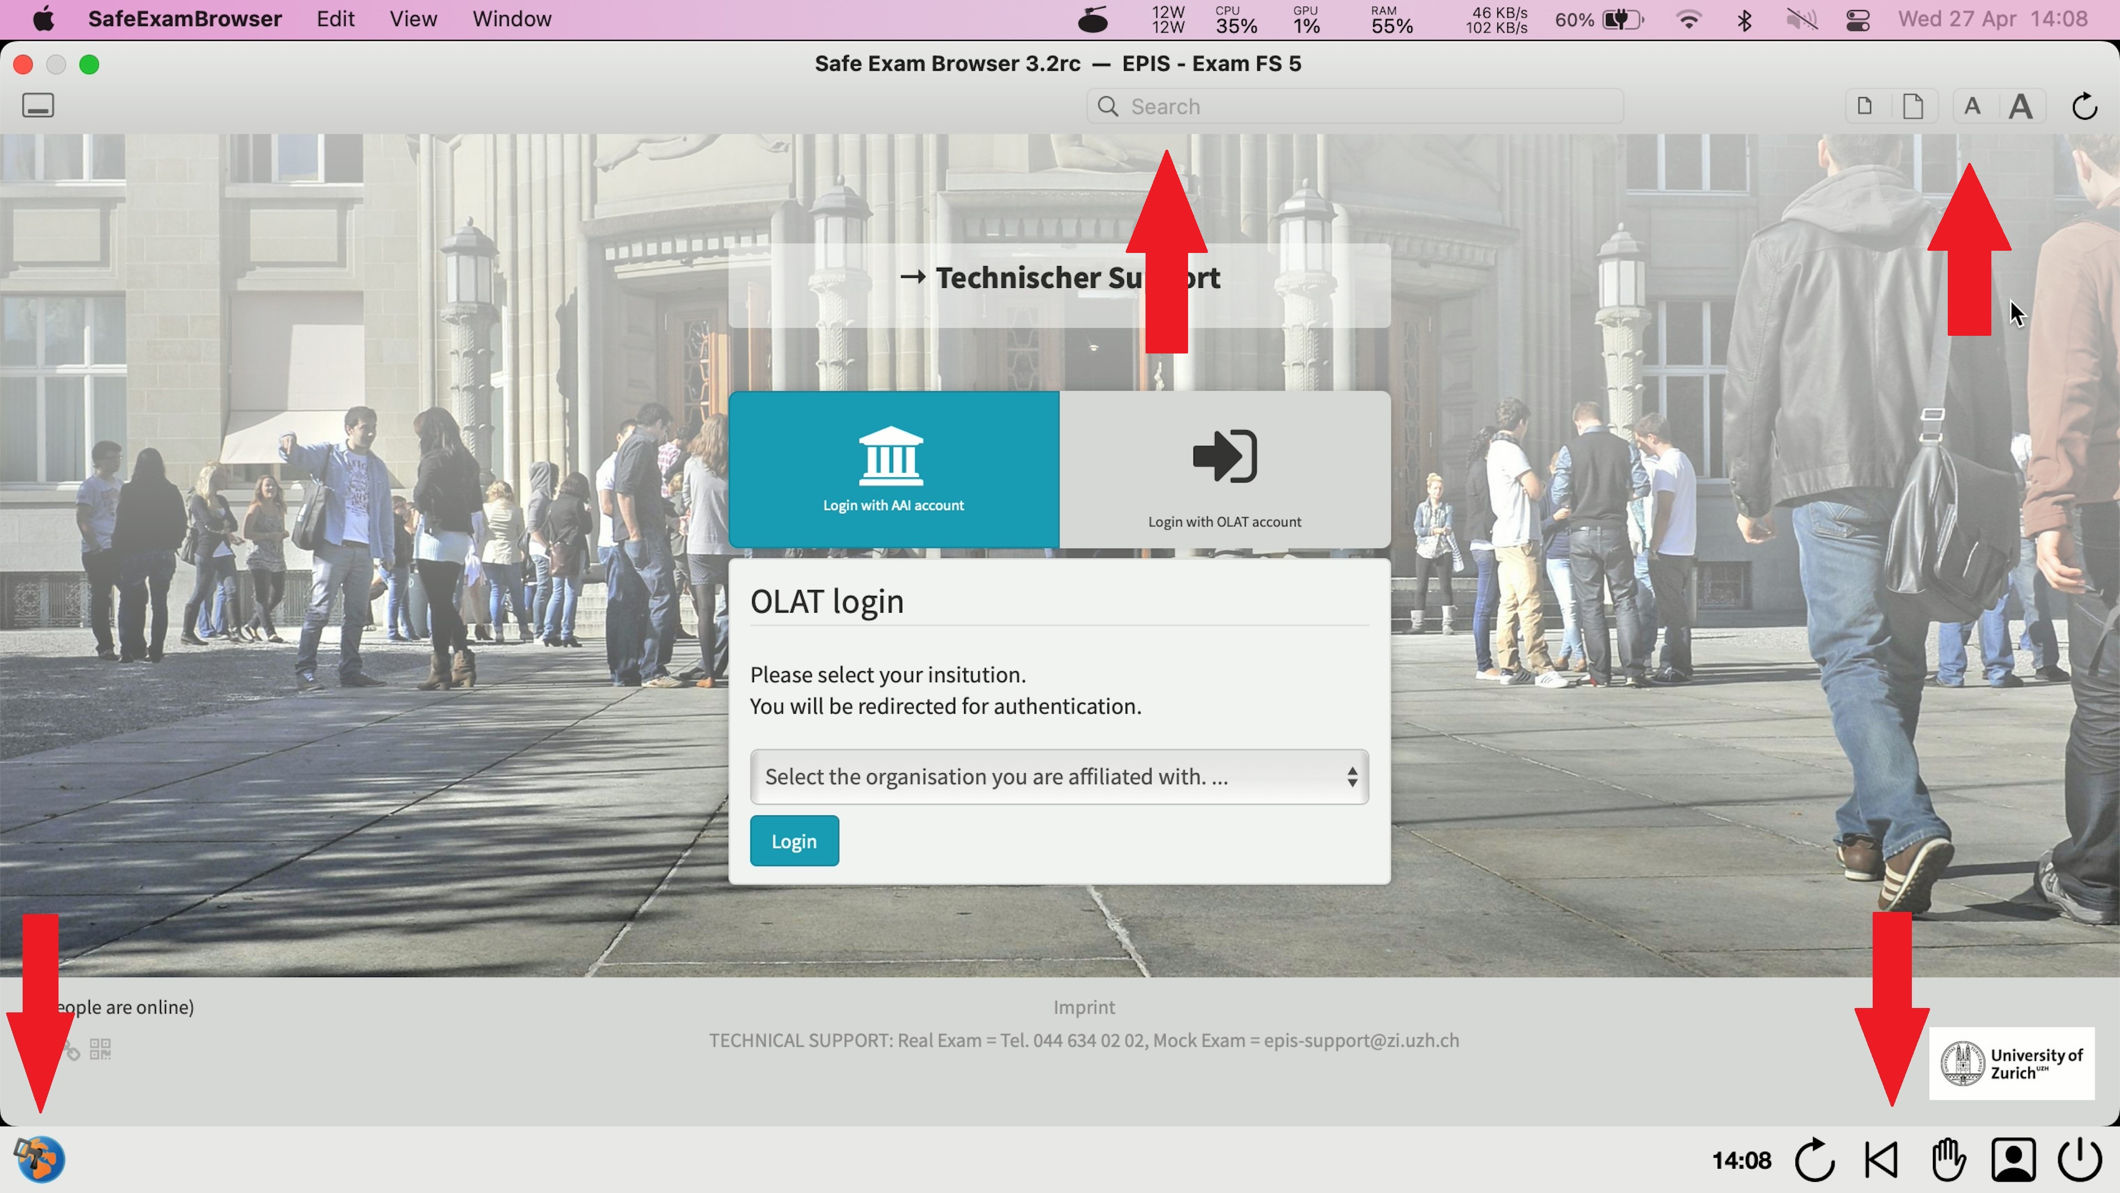
Task: Open the View menu
Action: click(x=413, y=19)
